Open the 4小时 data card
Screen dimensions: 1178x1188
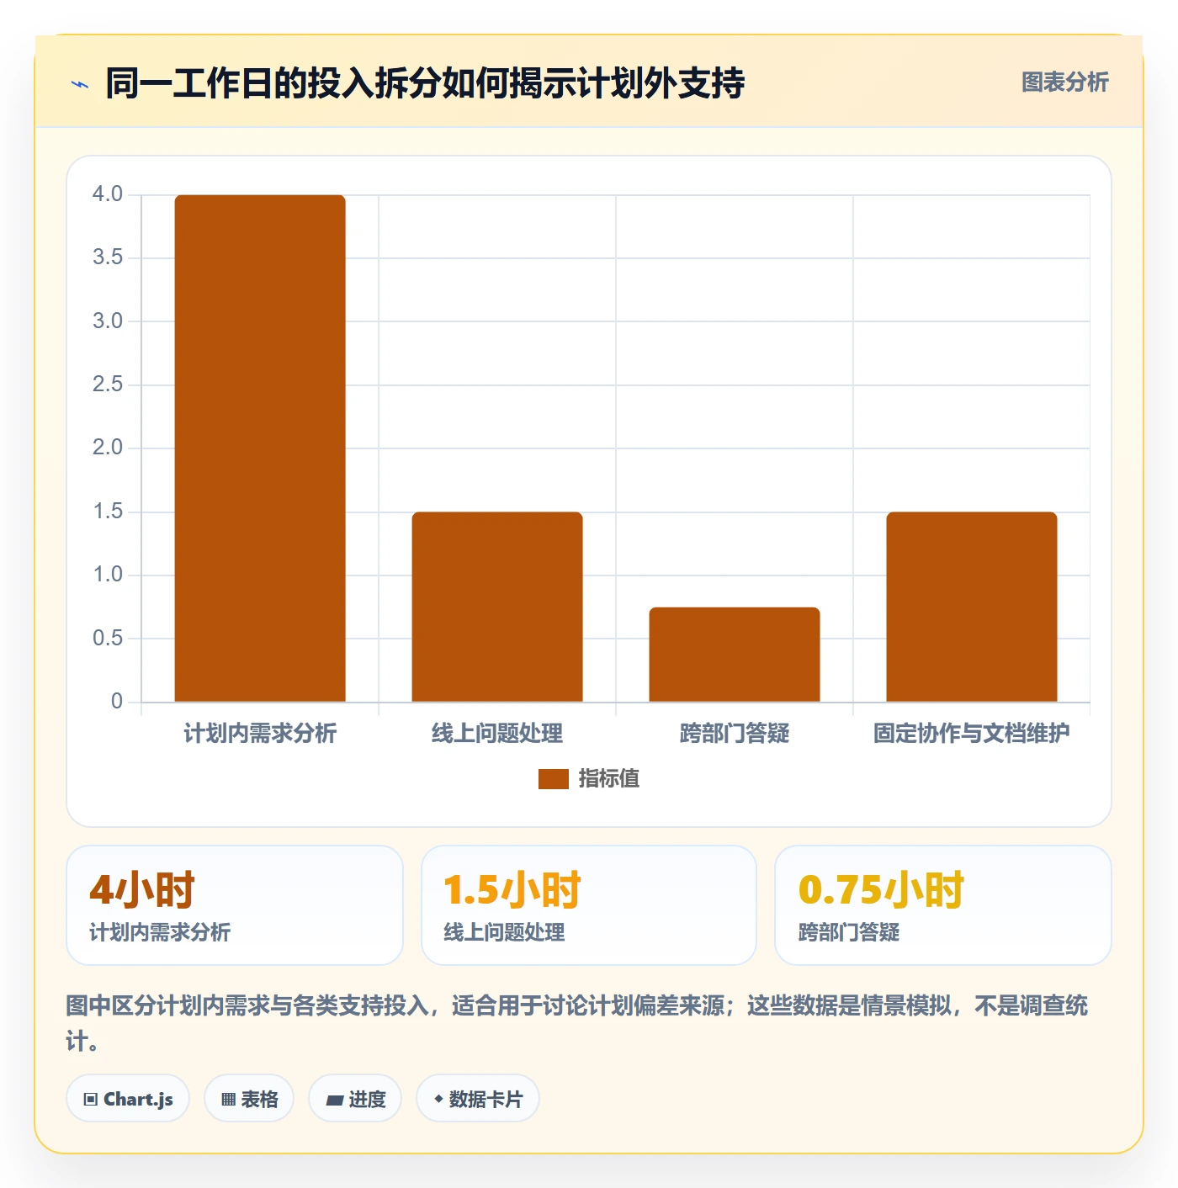pos(235,905)
